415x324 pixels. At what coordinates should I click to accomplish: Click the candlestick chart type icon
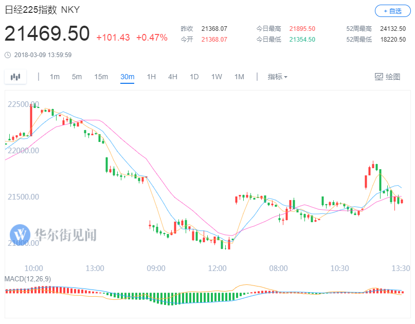pyautogui.click(x=15, y=77)
